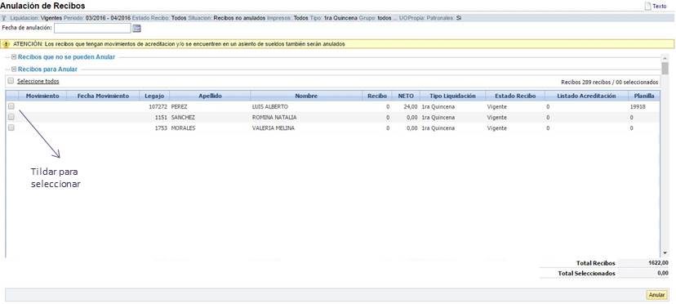The width and height of the screenshot is (676, 304).
Task: Click the Periodo 03/2016 - 04/2016 filter text
Action: [x=97, y=18]
